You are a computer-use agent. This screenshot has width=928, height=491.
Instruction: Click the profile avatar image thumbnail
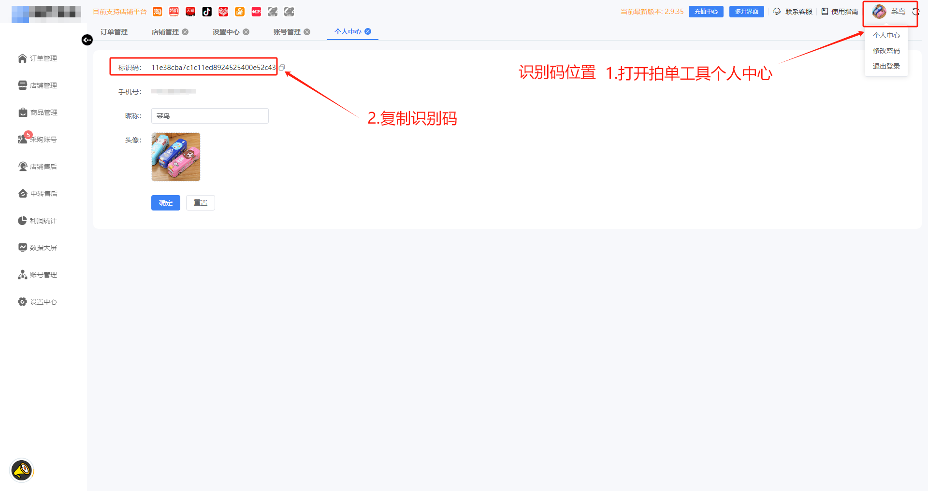click(x=176, y=157)
